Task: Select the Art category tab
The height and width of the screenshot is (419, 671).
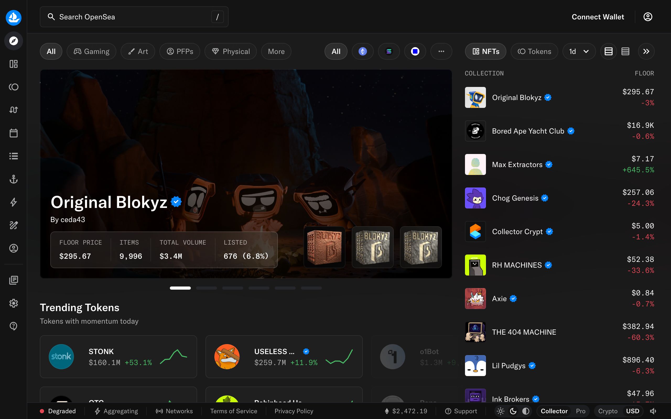Action: pos(138,51)
